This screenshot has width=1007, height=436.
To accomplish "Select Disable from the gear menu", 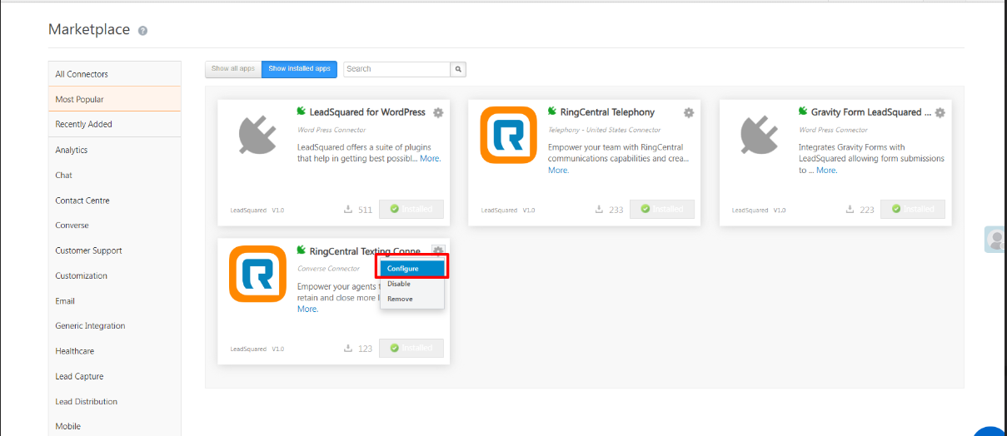I will pyautogui.click(x=412, y=284).
